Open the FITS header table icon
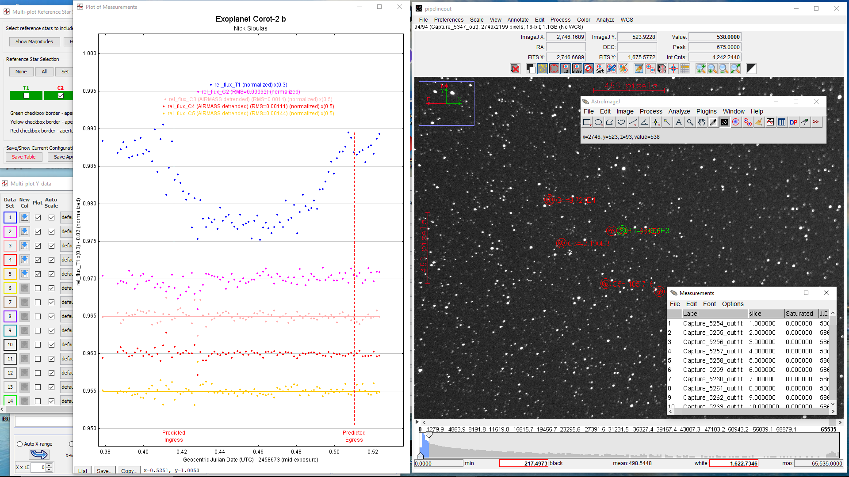 pos(685,68)
